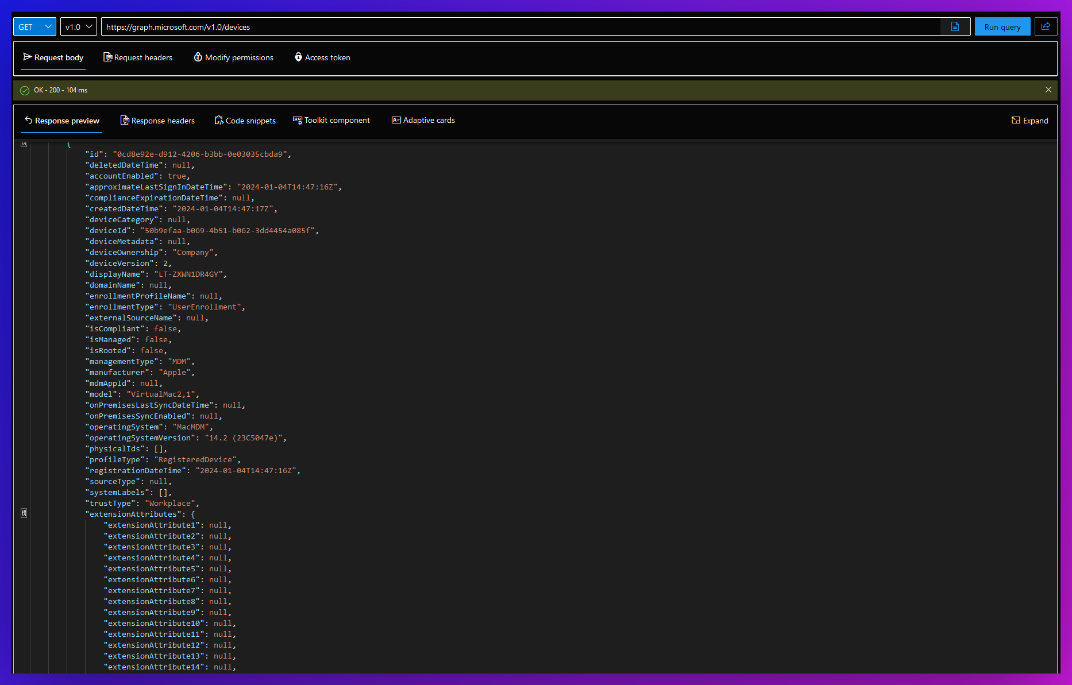This screenshot has width=1072, height=685.
Task: Open the Adaptive cards tab
Action: pos(423,121)
